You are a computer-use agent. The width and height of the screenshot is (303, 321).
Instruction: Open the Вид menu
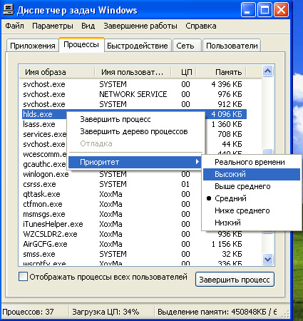[88, 26]
